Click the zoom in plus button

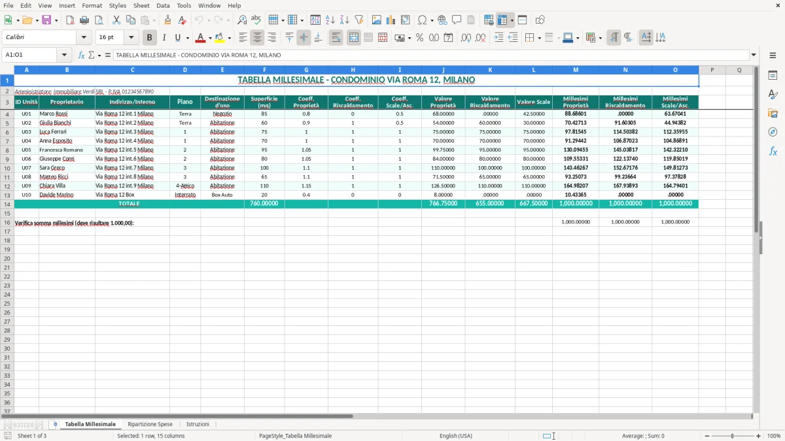759,436
